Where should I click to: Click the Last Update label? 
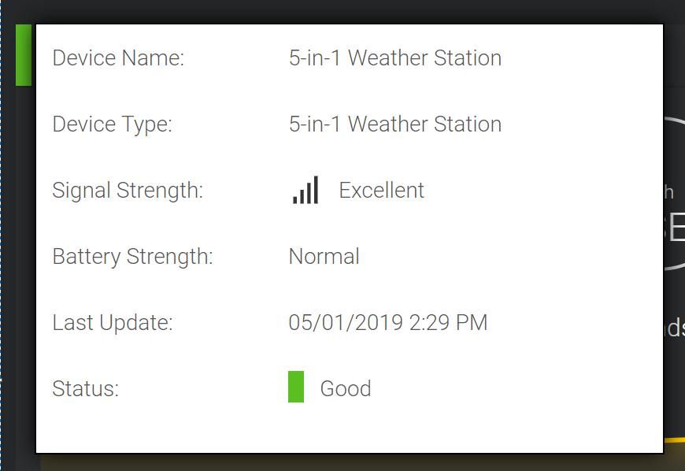click(x=113, y=323)
